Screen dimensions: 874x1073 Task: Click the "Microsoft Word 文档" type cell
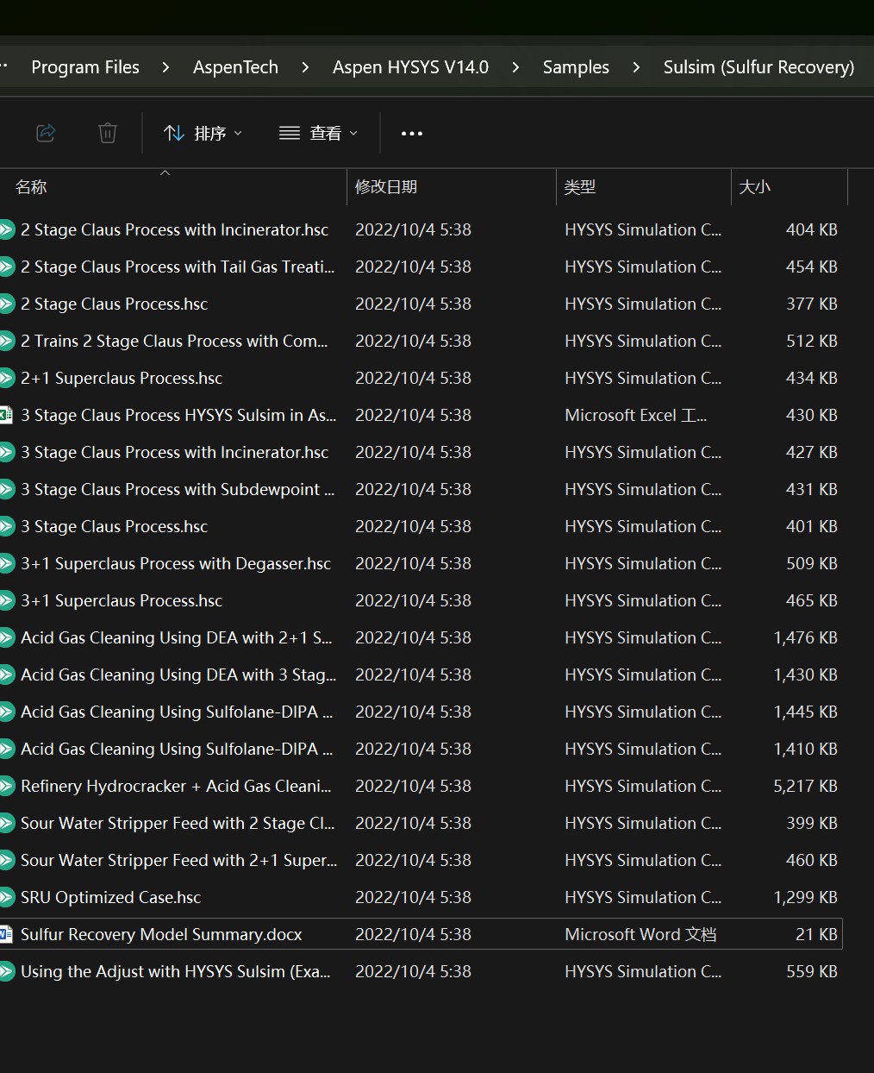pyautogui.click(x=640, y=934)
